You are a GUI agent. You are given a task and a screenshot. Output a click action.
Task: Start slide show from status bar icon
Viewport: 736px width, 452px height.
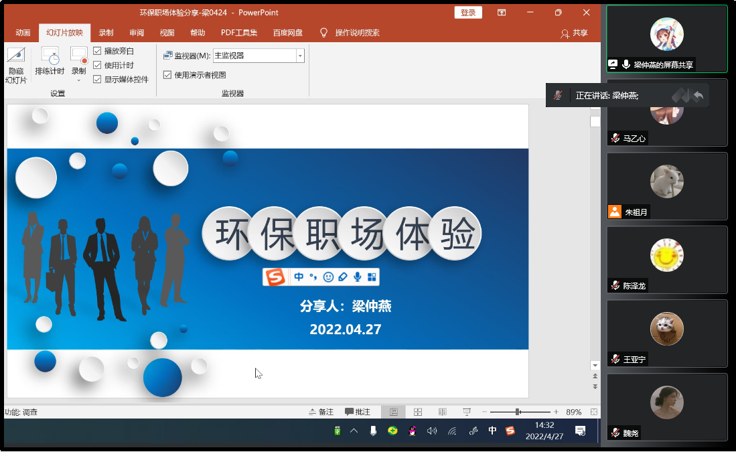click(x=467, y=412)
